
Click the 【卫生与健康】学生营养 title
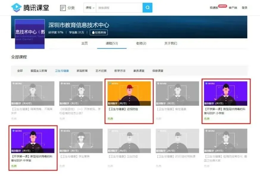(75, 157)
